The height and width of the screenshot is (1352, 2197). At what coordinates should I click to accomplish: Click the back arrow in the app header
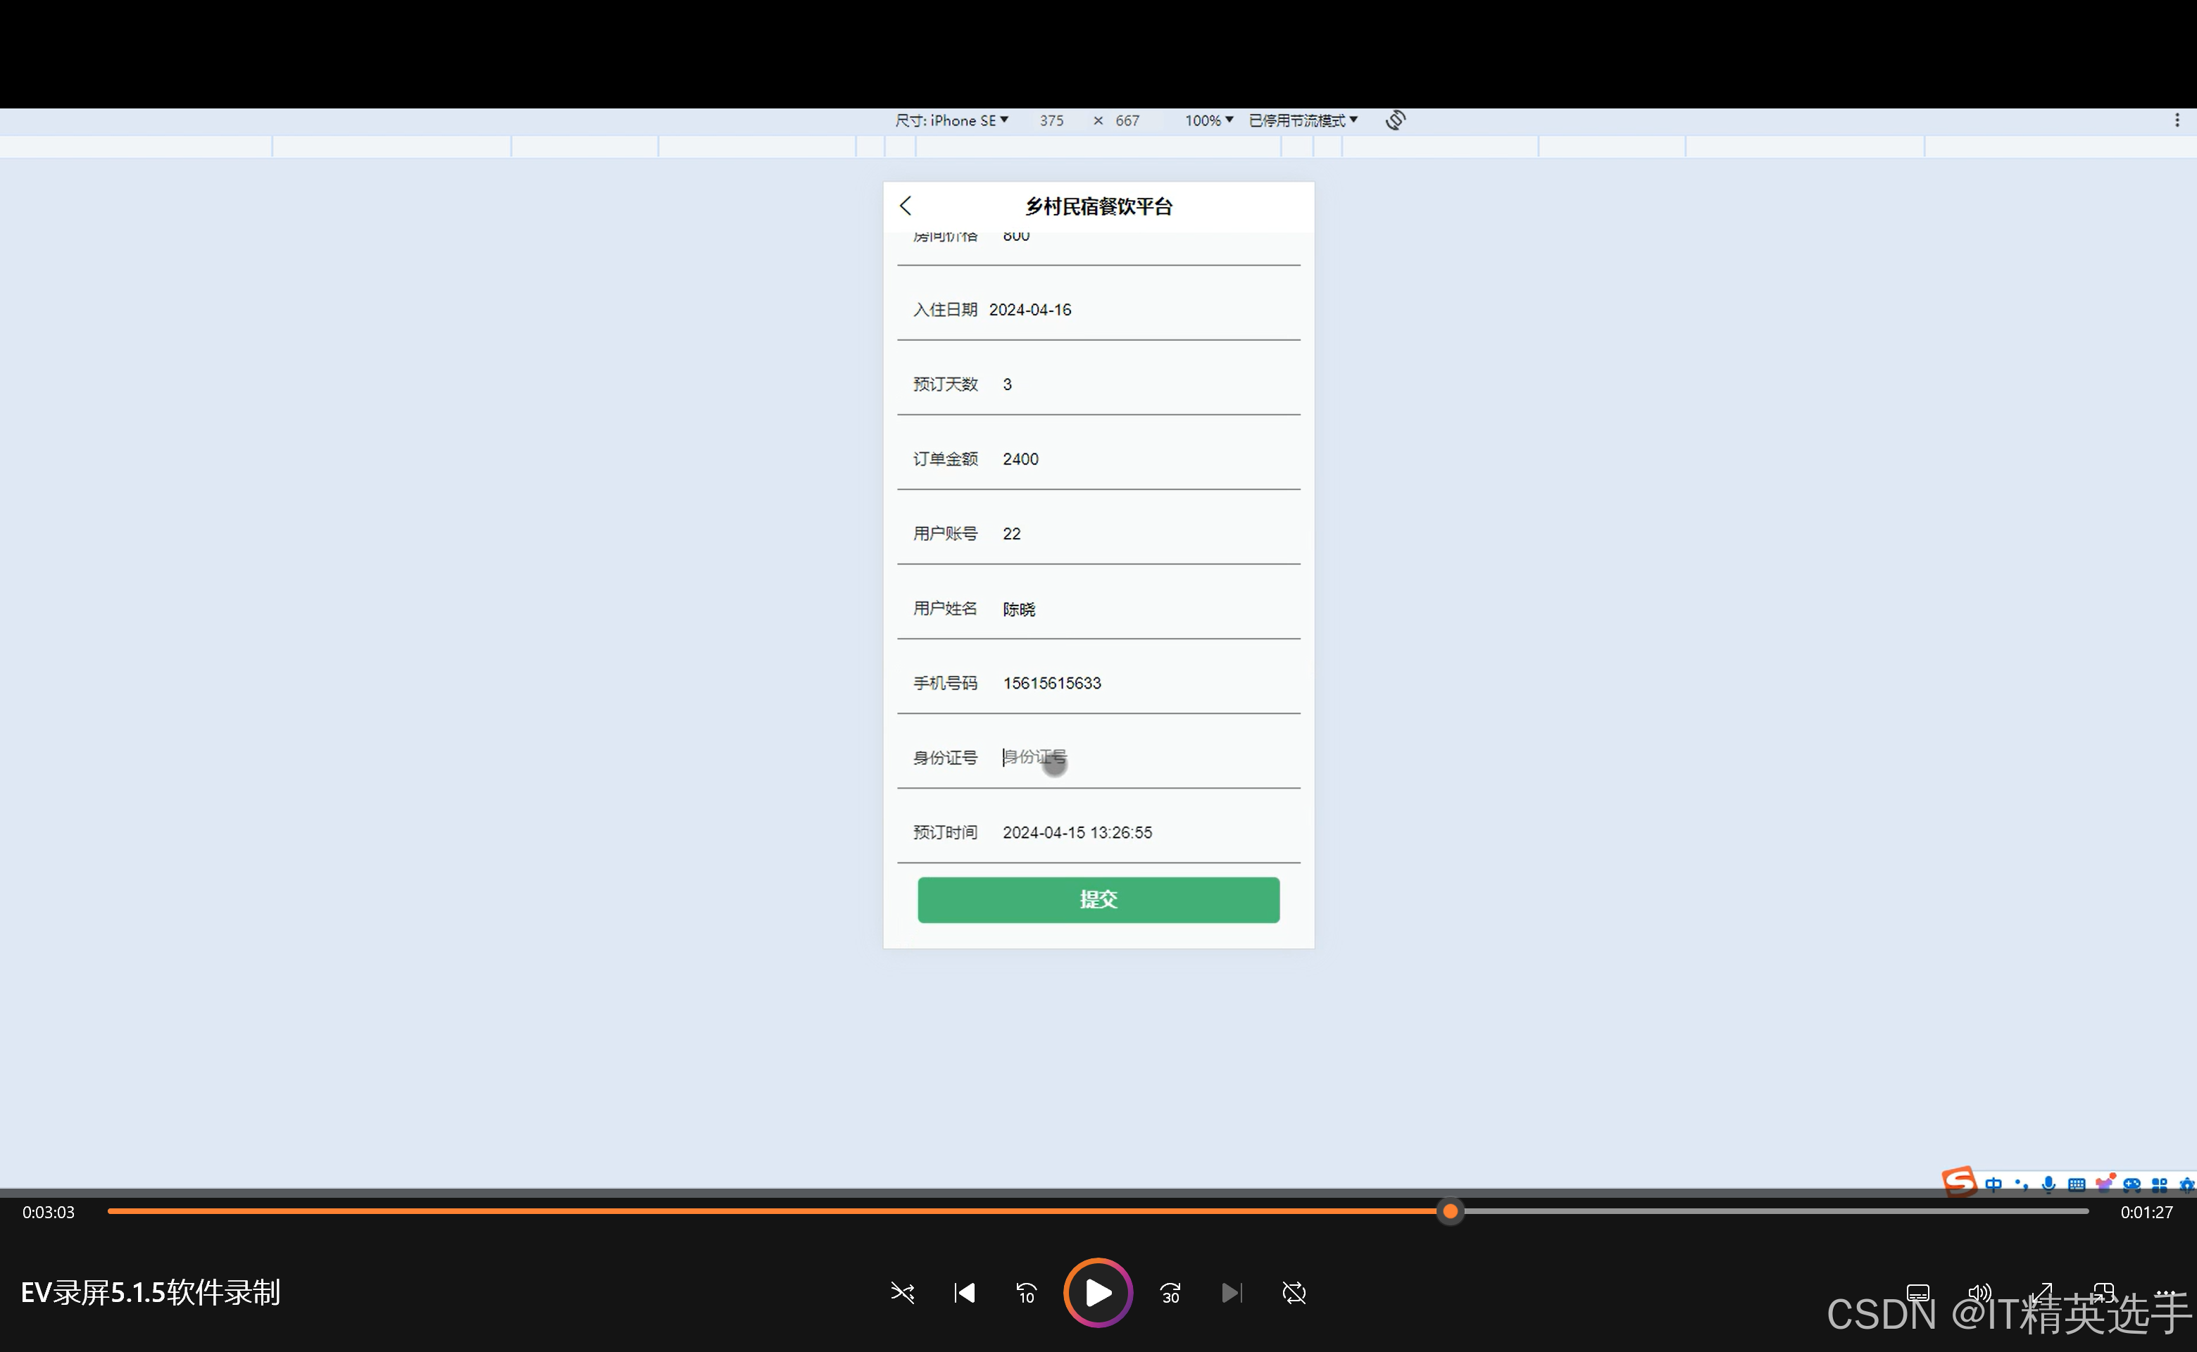[x=906, y=206]
